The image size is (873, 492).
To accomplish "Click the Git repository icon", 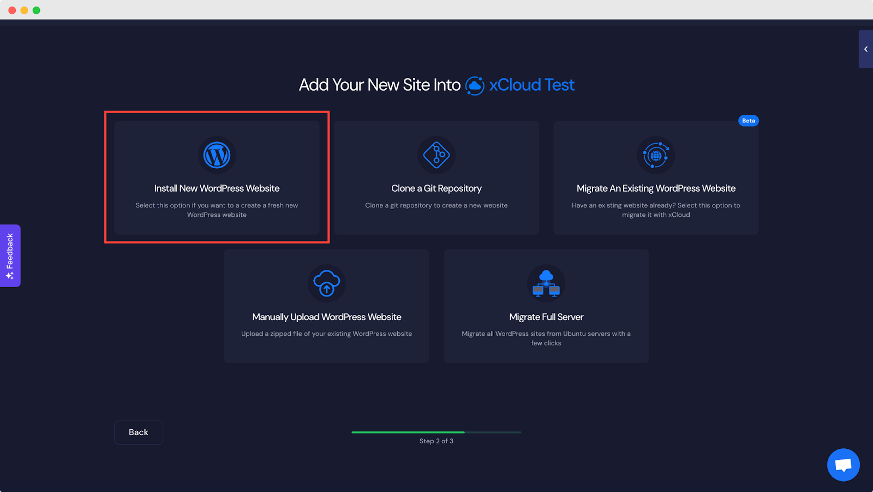I will point(436,155).
